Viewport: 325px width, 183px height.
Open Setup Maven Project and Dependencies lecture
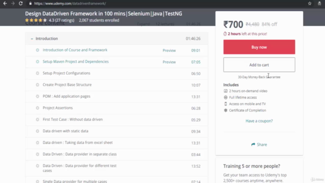click(x=76, y=62)
